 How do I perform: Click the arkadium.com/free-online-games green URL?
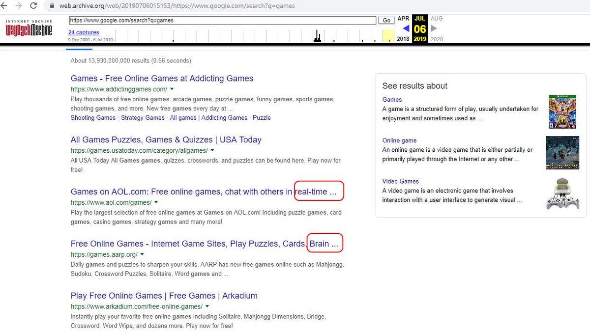click(x=137, y=306)
